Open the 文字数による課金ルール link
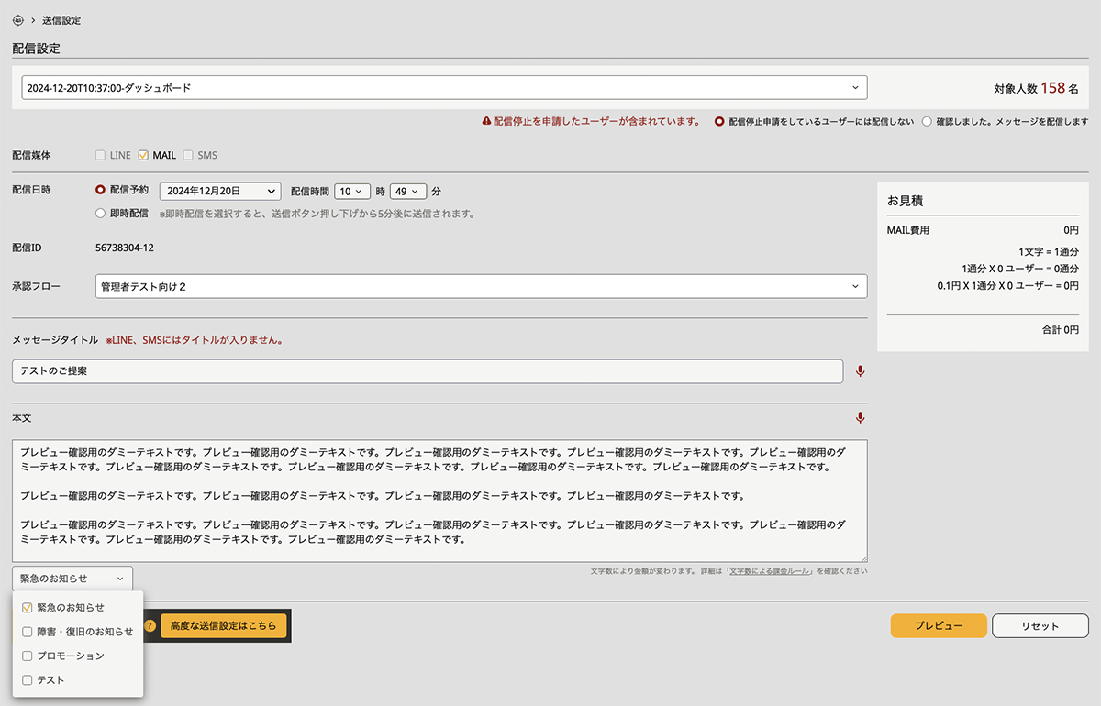 pos(769,571)
